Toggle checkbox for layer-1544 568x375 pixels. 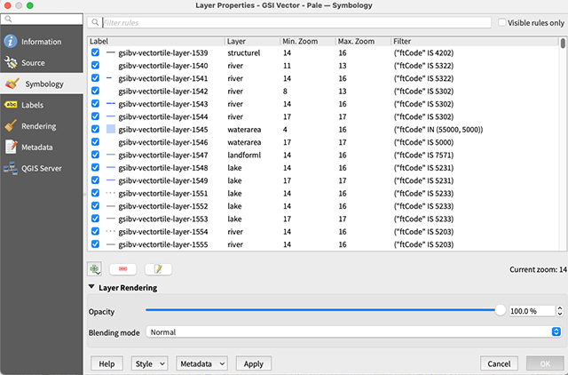95,116
